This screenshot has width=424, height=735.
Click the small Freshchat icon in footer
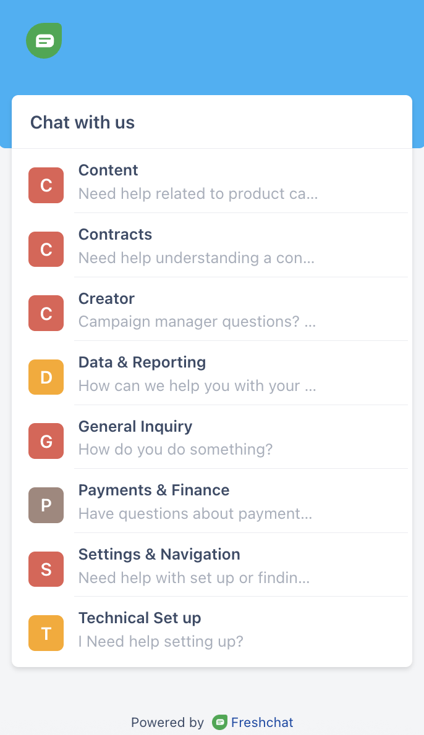pos(219,722)
